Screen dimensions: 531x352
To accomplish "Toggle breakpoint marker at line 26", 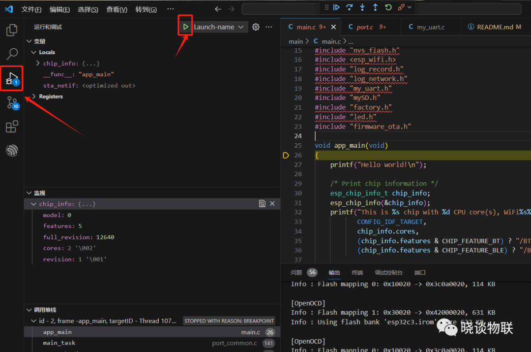I will (x=286, y=156).
